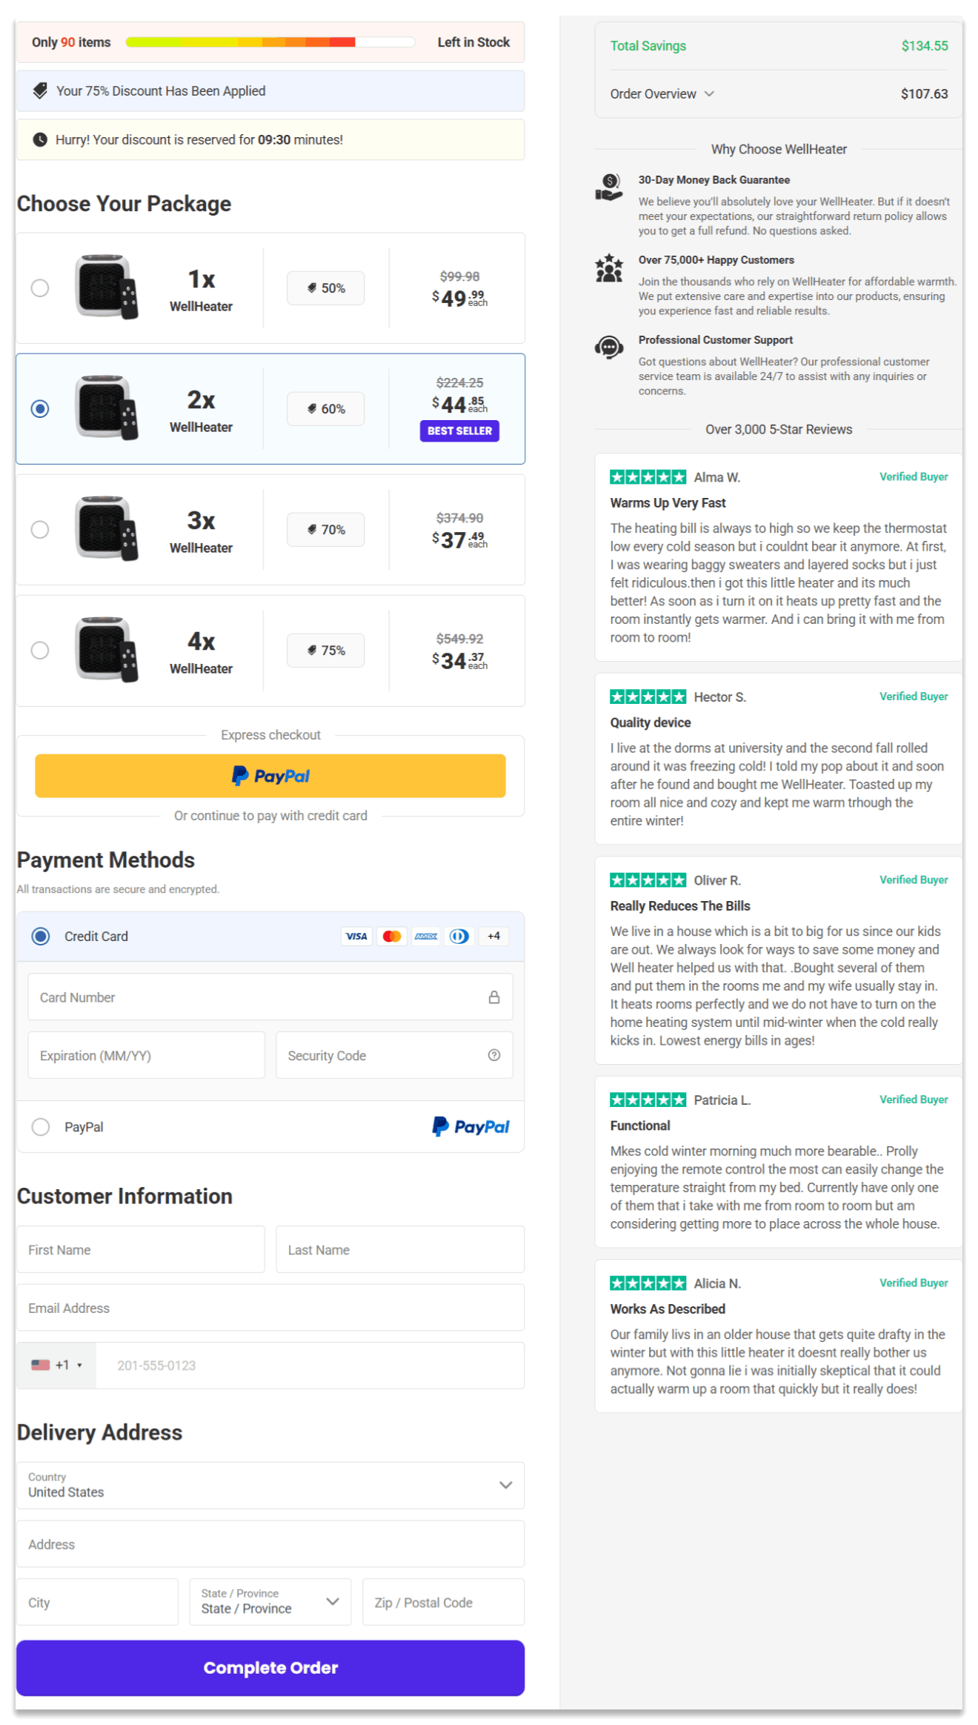Click the Zip / Postal Code field
Screen dimensions: 978x1725
point(443,1602)
